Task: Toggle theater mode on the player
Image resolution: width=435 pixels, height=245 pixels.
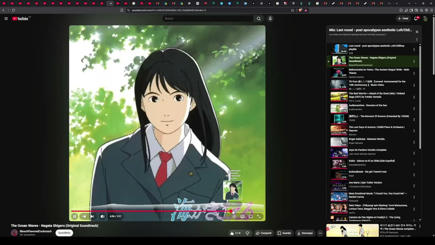Action: point(242,216)
